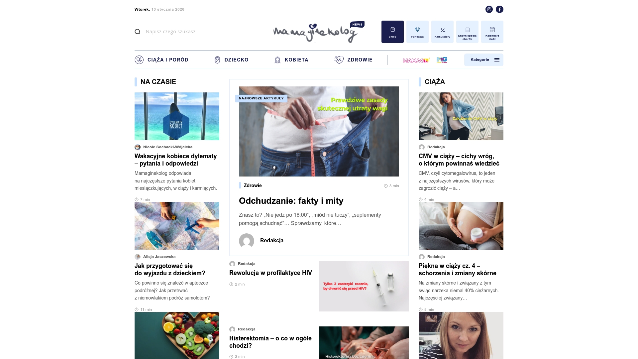This screenshot has height=359, width=638.
Task: Select the Sklep shop icon
Action: click(393, 32)
